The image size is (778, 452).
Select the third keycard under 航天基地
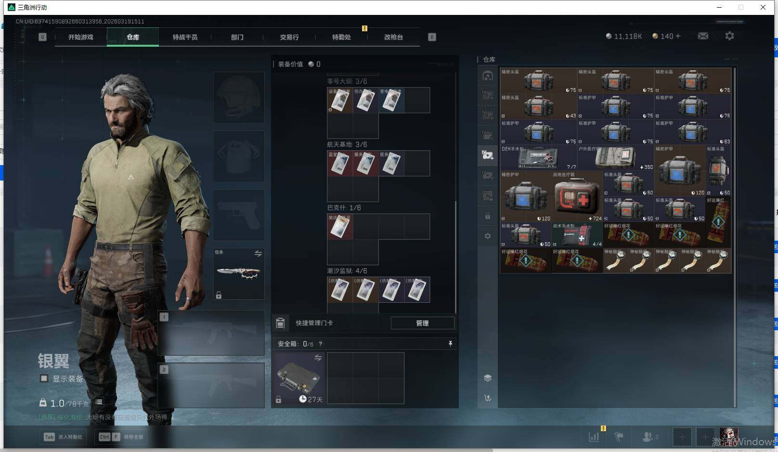391,163
